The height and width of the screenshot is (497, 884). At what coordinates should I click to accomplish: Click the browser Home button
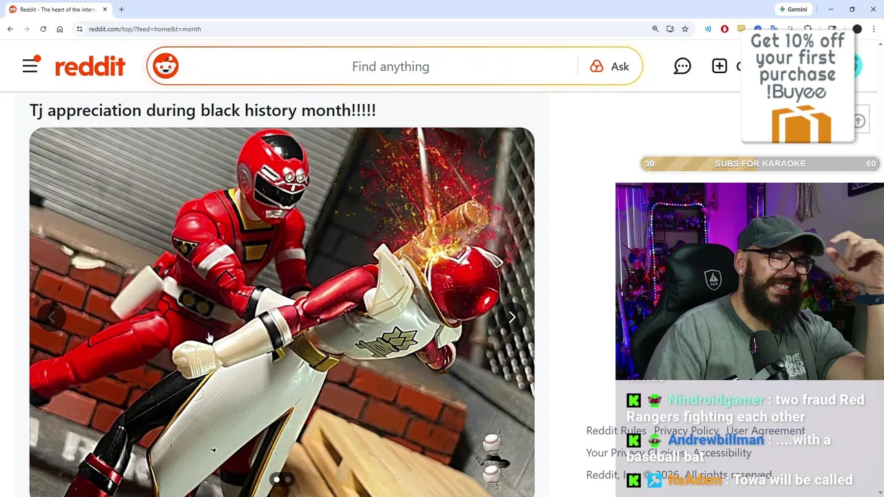[x=59, y=29]
